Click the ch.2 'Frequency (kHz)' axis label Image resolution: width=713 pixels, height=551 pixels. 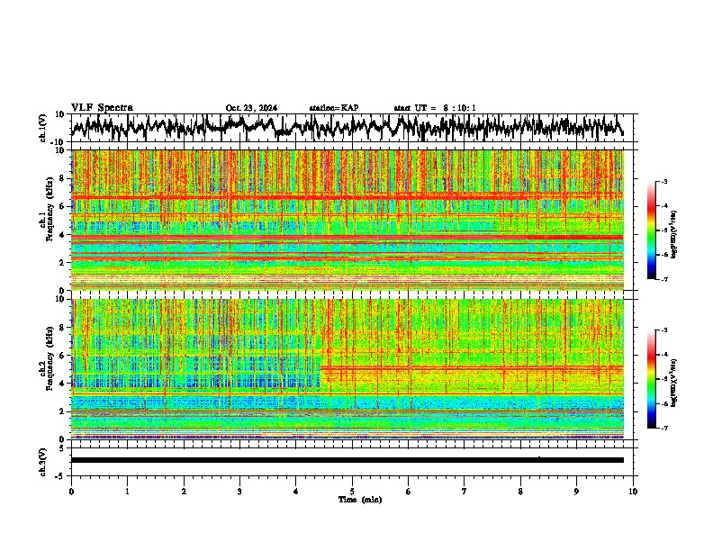(50, 358)
